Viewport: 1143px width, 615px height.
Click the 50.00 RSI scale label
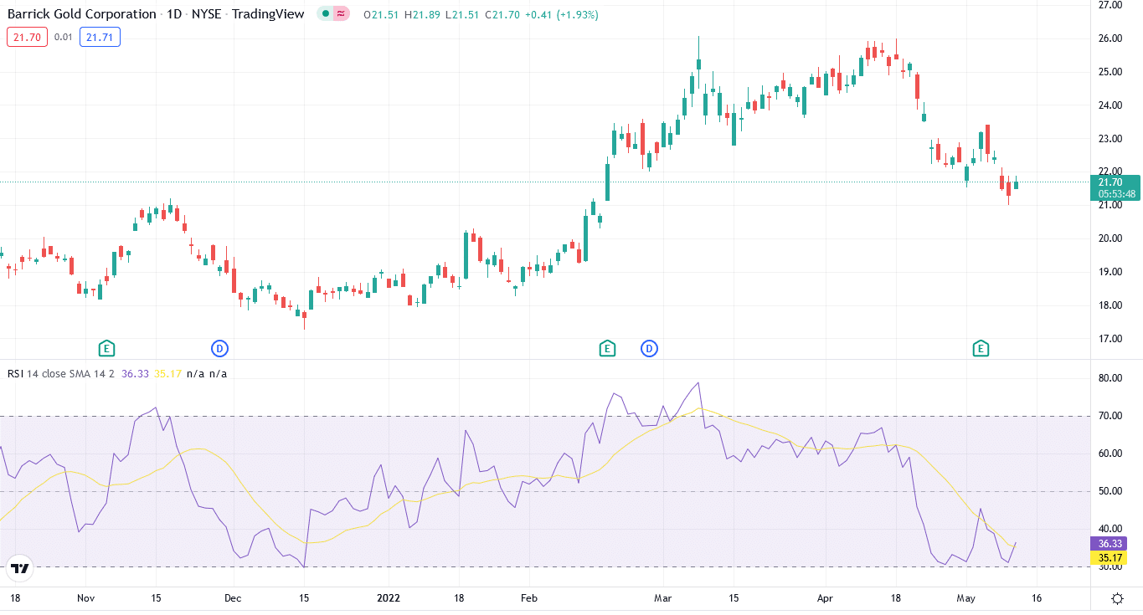[1110, 491]
